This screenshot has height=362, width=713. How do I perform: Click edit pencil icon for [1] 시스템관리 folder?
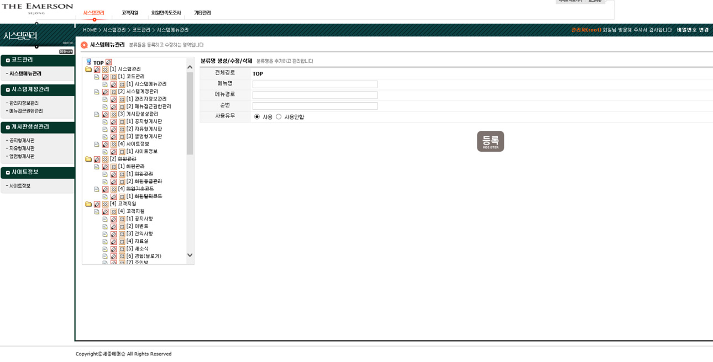coord(97,70)
